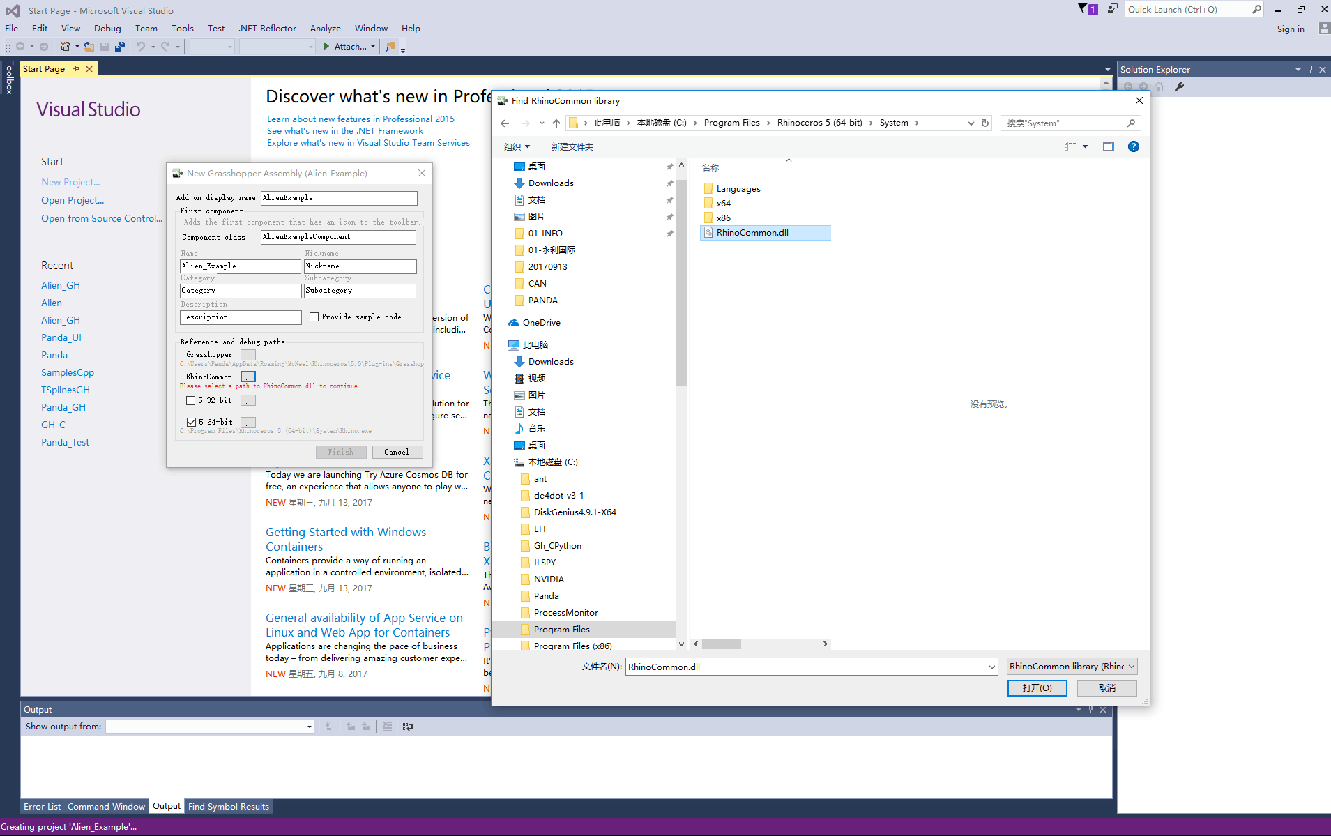Toggle the preview pane icon
Viewport: 1331px width, 836px height.
click(x=1108, y=146)
